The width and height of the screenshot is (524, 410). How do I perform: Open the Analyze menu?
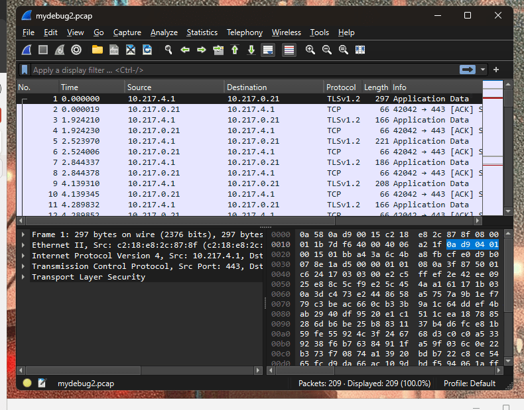164,32
